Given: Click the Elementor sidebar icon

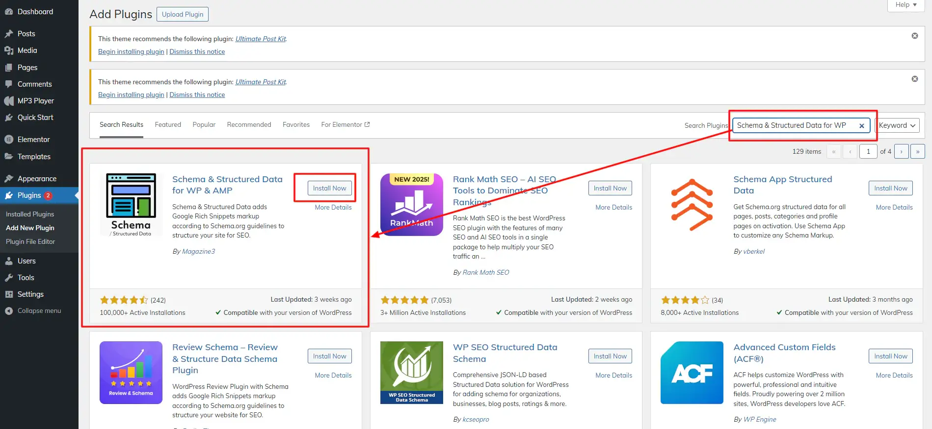Looking at the screenshot, I should click(x=9, y=140).
